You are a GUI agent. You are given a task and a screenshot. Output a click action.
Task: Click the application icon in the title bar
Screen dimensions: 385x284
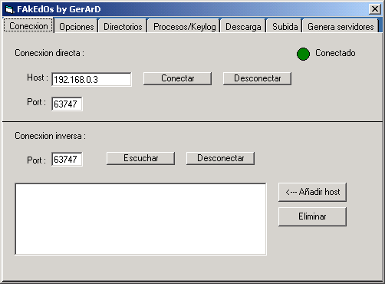coord(9,9)
